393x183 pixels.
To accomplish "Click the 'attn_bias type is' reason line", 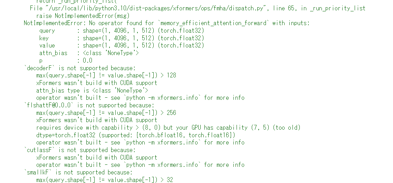I will click(92, 90).
